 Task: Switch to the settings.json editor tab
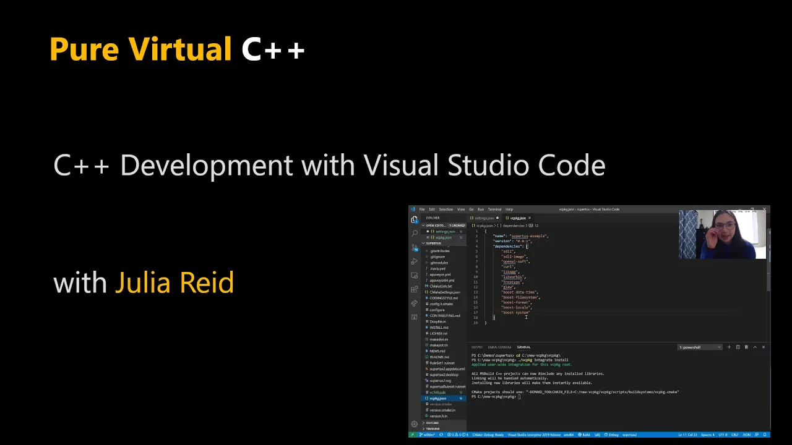point(484,218)
